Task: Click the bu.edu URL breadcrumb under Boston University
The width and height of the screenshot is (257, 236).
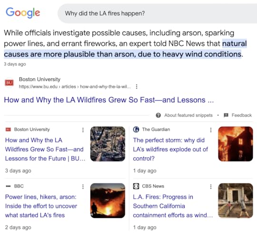Action: pos(75,87)
